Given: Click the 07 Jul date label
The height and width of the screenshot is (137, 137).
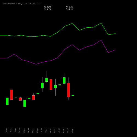Looking at the screenshot, I should 63,131.
